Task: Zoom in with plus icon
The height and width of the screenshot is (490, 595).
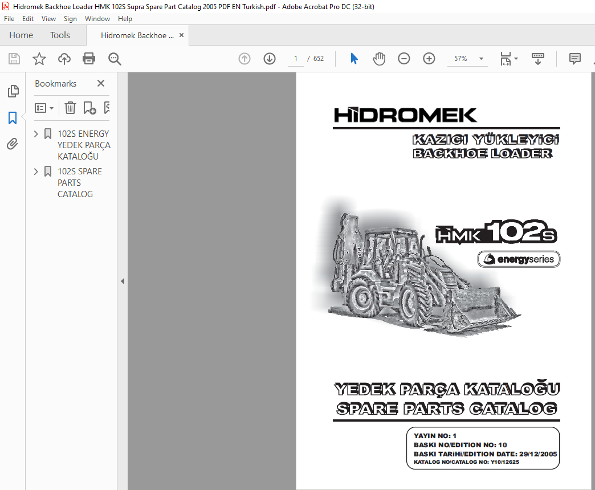Action: (x=429, y=59)
